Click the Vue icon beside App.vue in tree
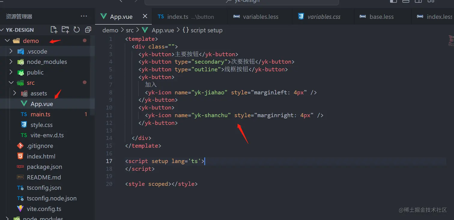454x220 pixels. point(24,104)
